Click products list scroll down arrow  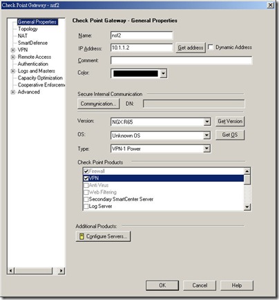247,207
